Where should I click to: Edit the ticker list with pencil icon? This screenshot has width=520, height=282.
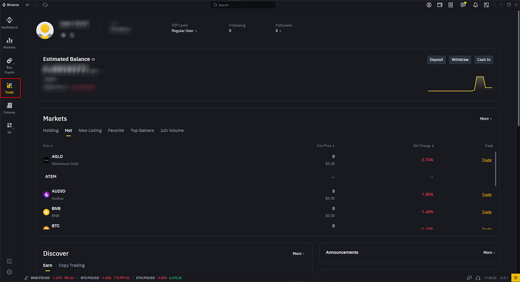tap(26, 278)
